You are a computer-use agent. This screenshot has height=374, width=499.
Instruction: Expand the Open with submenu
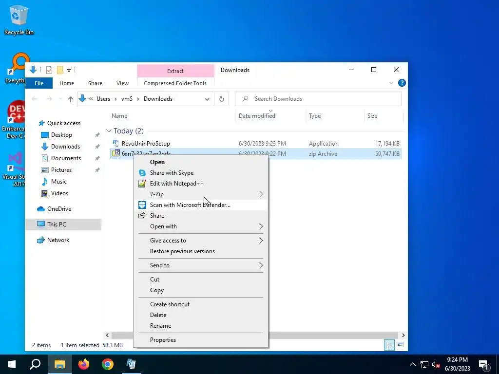[x=201, y=226]
